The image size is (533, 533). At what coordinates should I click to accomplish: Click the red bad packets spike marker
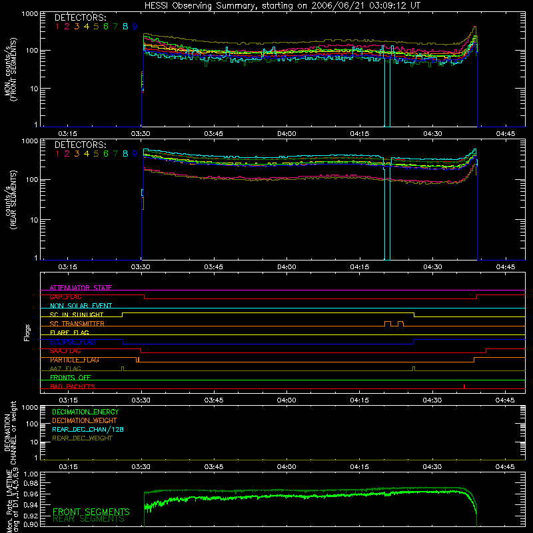point(464,386)
